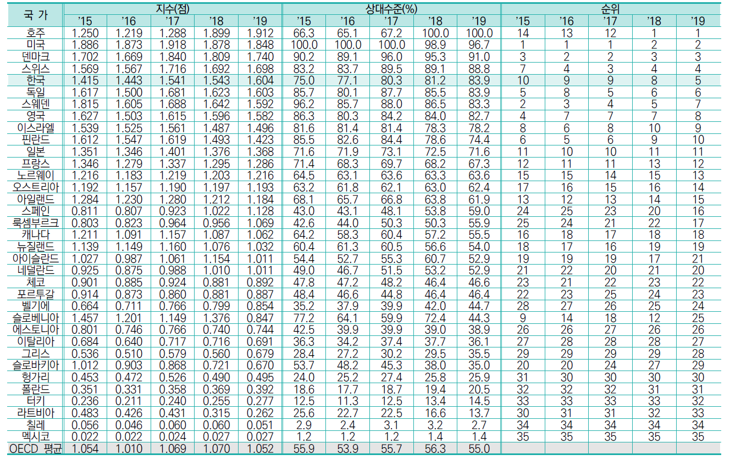730x460 pixels.
Task: Click 호주's '19 index value 1.912
Action: point(261,33)
